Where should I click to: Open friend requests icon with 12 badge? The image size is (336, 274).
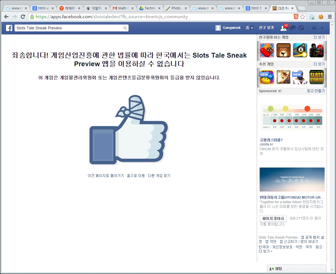tap(284, 27)
